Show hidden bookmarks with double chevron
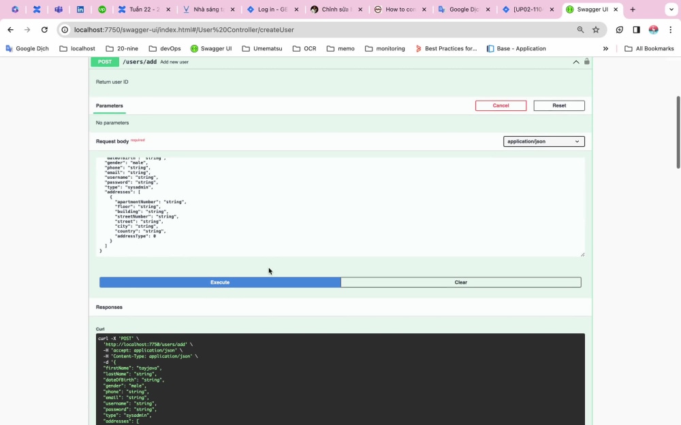Screen dimensions: 681x425 pyautogui.click(x=605, y=48)
